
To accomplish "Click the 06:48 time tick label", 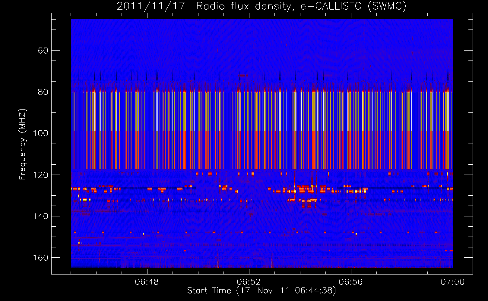I will [147, 282].
